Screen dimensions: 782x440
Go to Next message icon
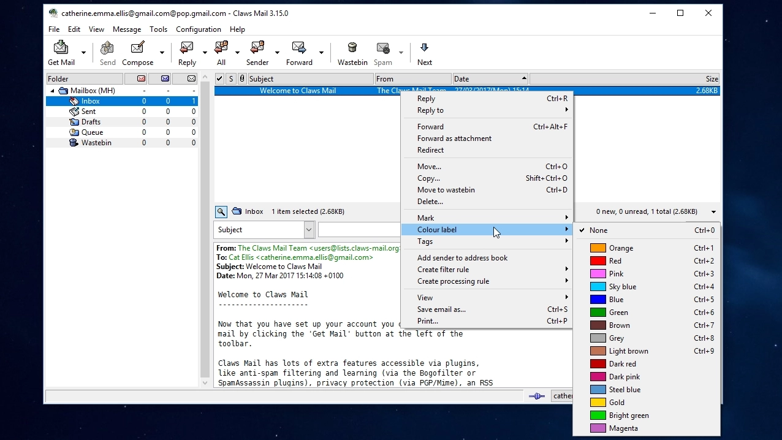tap(424, 48)
